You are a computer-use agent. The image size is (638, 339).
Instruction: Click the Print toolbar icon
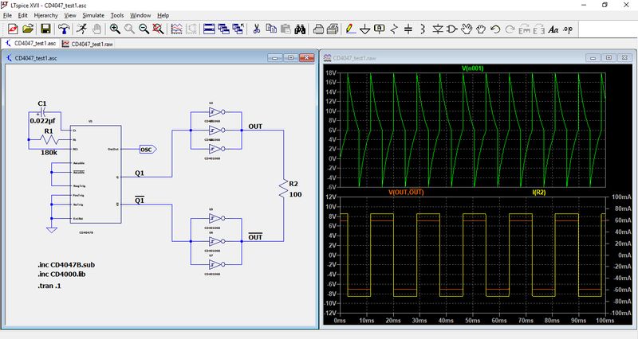[333, 29]
